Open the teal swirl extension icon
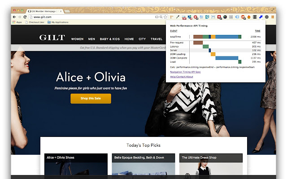The height and width of the screenshot is (179, 287). pos(207,17)
